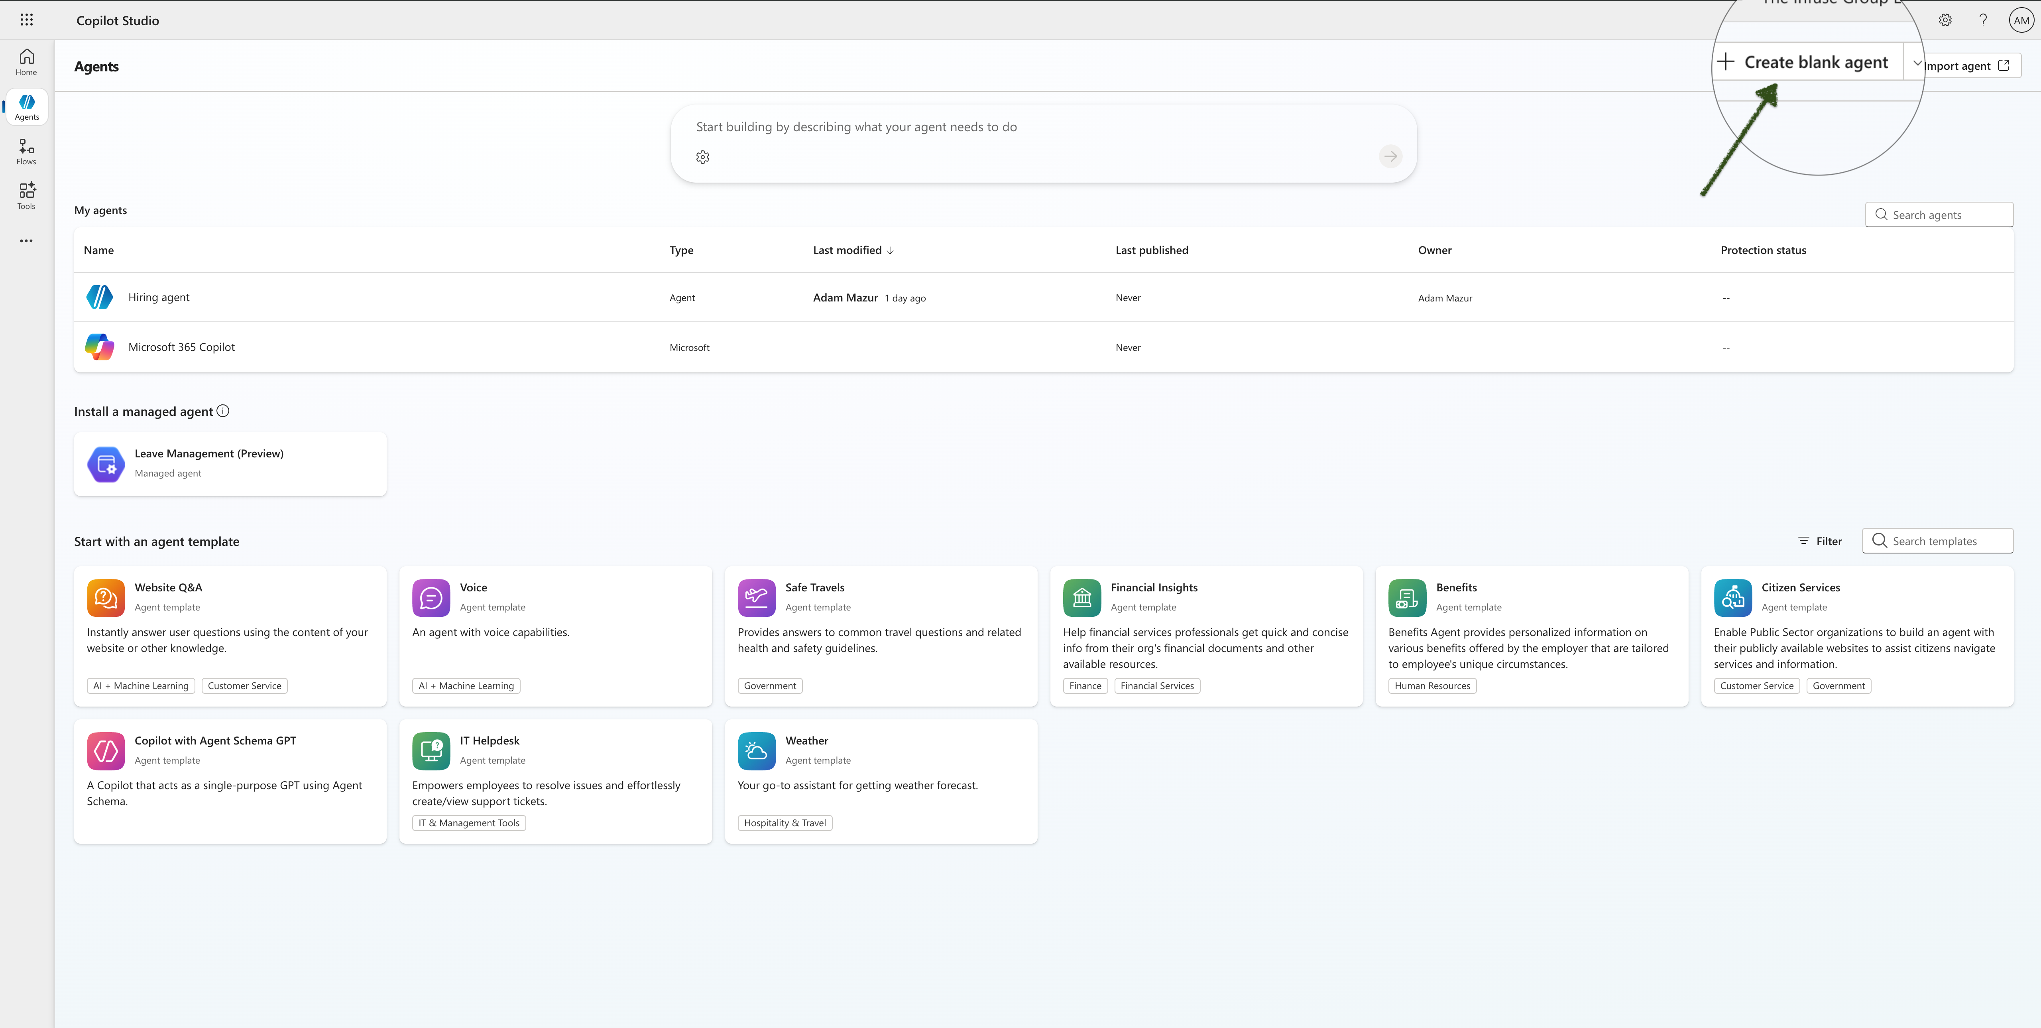Open the app launcher waffle icon
The image size is (2041, 1028).
26,20
